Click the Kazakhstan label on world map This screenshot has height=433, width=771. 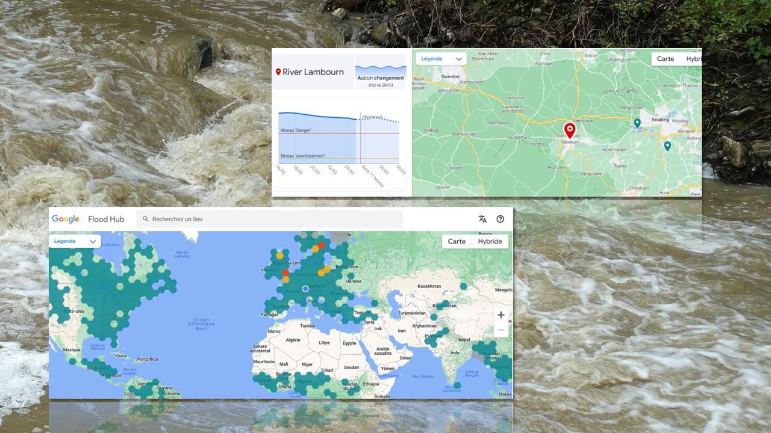click(x=430, y=286)
